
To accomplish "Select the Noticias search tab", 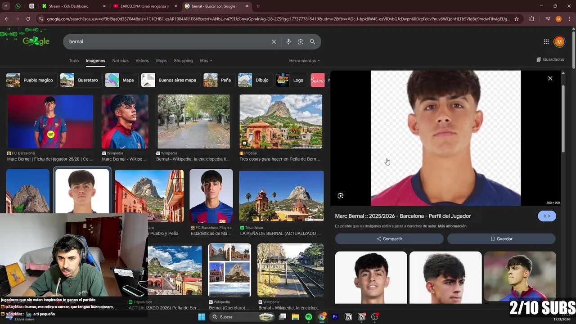I will pos(120,61).
